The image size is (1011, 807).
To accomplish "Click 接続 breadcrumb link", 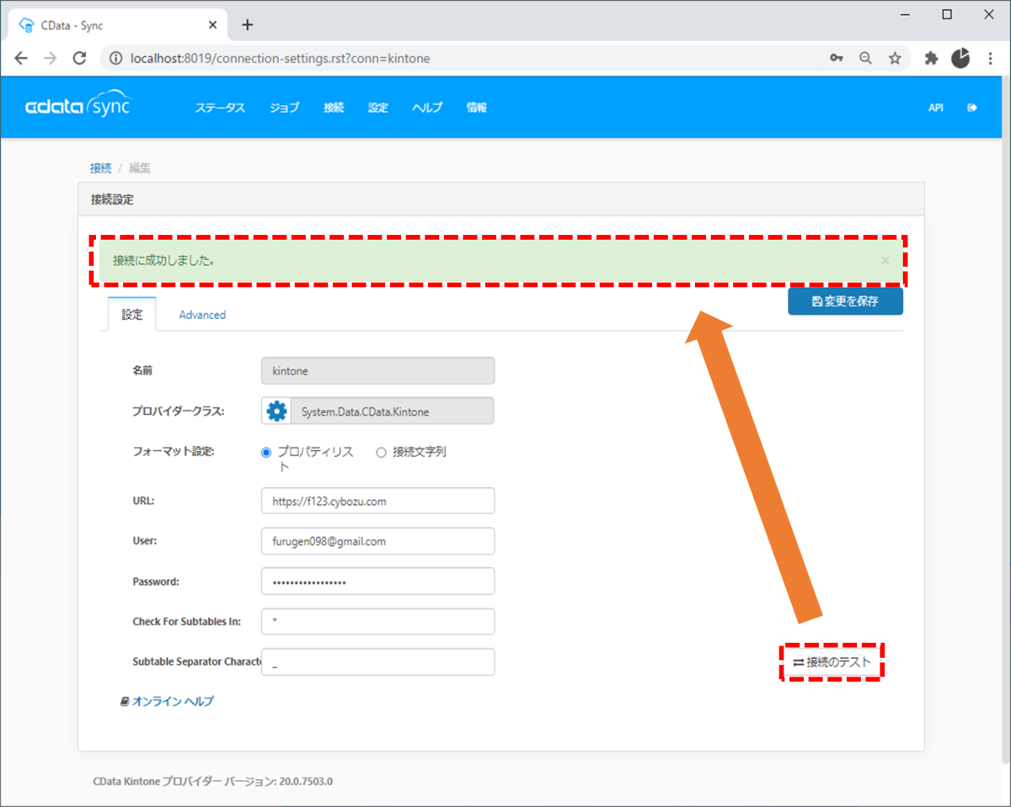I will (x=100, y=168).
